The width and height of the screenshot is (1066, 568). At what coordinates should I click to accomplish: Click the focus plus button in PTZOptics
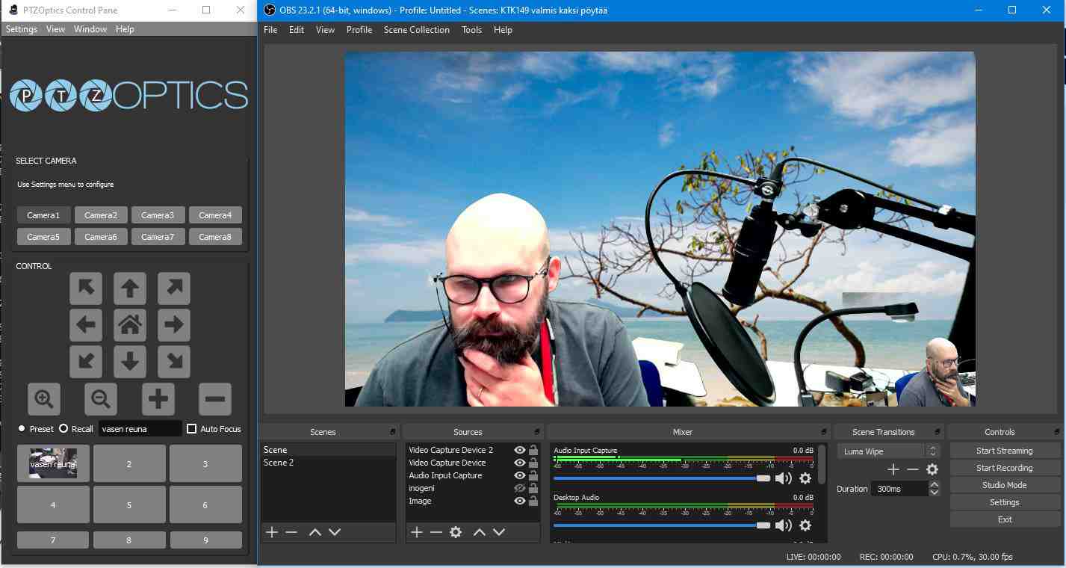click(x=158, y=399)
